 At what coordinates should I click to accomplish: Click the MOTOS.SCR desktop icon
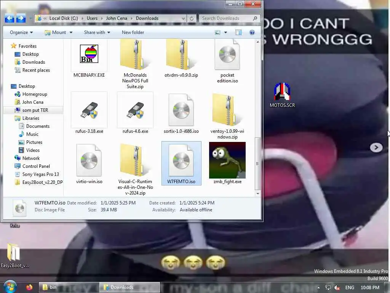click(282, 92)
